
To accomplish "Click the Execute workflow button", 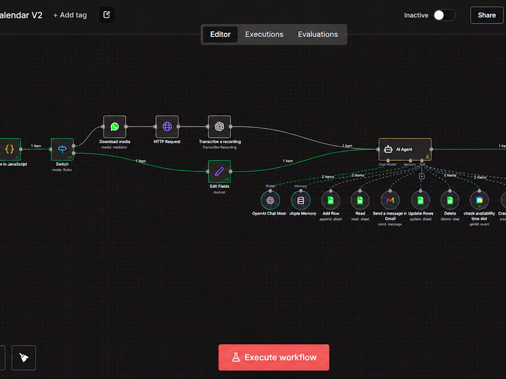I will point(274,357).
